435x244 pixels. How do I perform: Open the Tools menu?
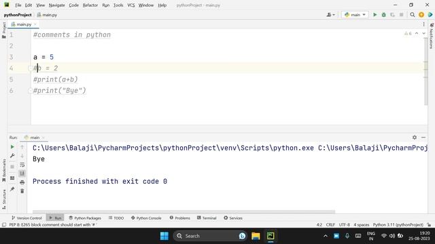[x=118, y=5]
